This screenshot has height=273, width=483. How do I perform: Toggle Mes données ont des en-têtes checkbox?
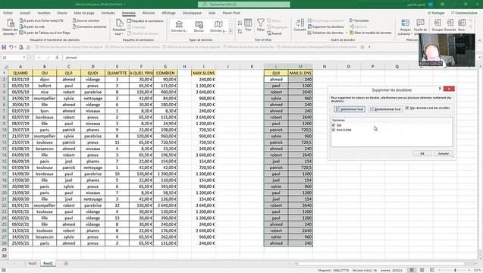(x=407, y=108)
